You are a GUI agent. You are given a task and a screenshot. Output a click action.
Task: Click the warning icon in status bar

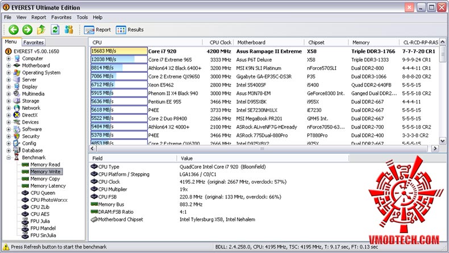6,247
